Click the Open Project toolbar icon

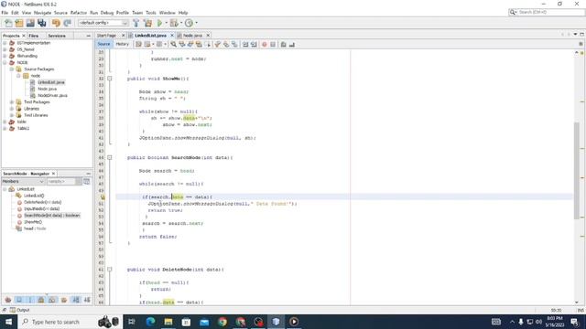[30, 23]
